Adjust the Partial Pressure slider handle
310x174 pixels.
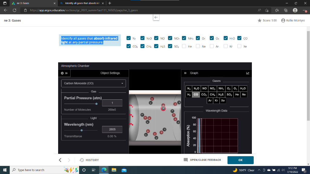97,104
